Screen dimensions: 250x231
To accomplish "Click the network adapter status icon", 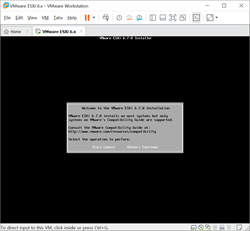I will (208, 227).
